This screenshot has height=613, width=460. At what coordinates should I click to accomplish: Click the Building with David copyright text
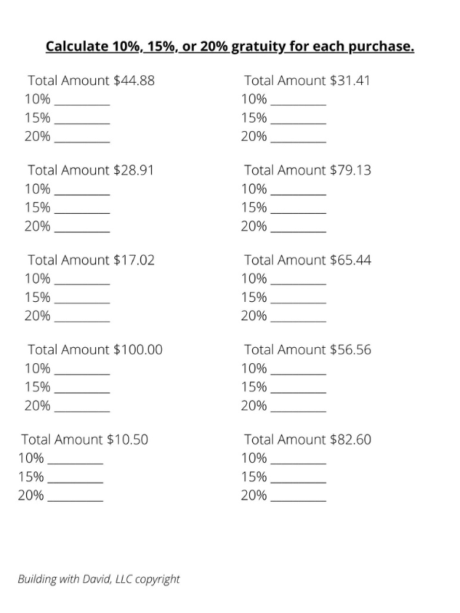99,579
